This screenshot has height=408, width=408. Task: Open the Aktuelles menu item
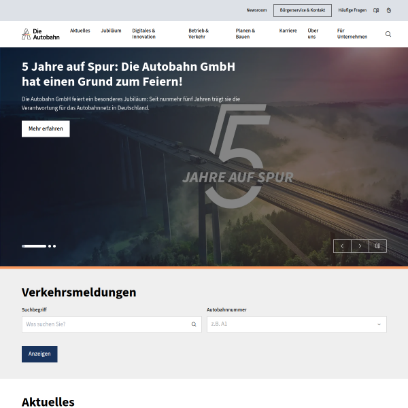coord(80,31)
